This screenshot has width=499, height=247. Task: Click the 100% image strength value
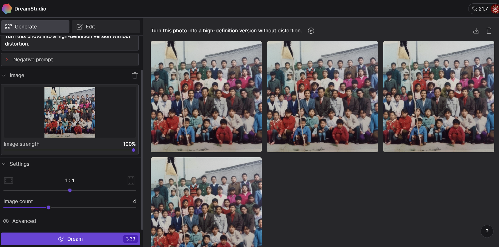129,144
